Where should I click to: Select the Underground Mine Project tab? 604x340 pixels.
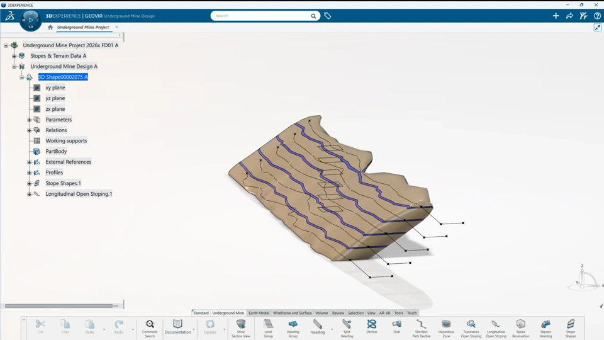tap(83, 27)
